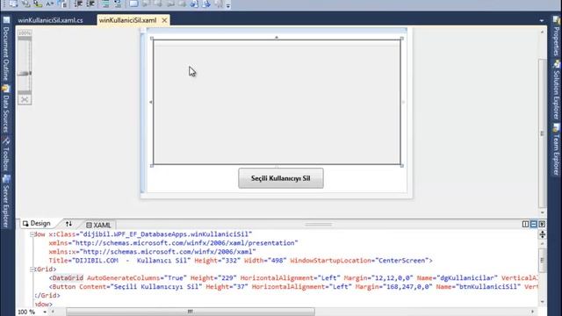Image resolution: width=562 pixels, height=316 pixels.
Task: Click the uncomment lines toolbar icon
Action: [x=118, y=4]
